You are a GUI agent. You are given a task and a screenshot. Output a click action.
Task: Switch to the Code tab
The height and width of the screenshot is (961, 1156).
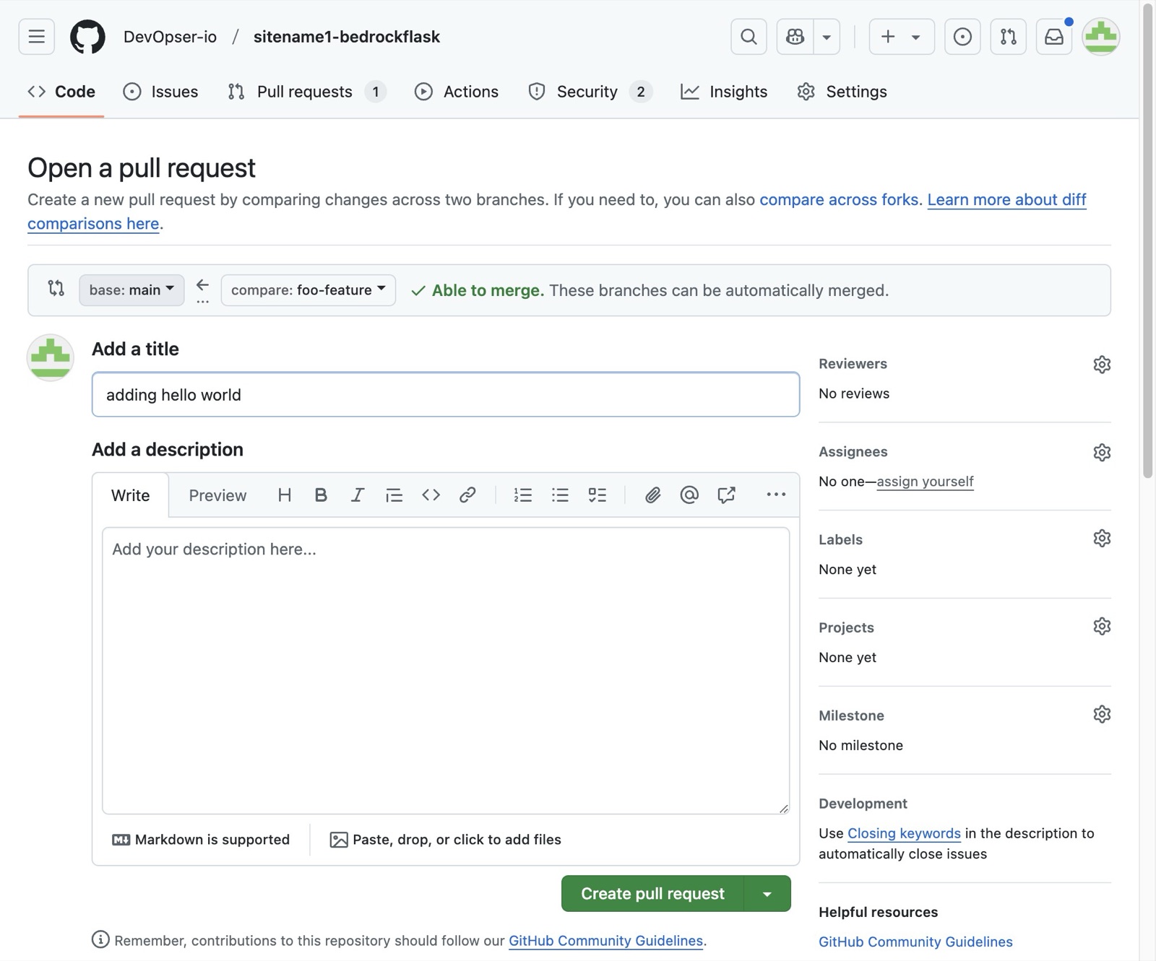pyautogui.click(x=61, y=92)
